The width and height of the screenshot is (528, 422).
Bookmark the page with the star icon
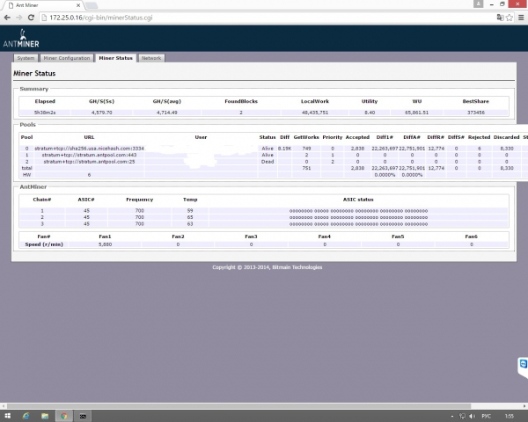[510, 18]
